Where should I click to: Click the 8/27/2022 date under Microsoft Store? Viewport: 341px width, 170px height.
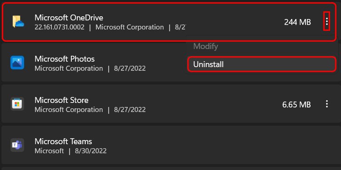(x=130, y=110)
